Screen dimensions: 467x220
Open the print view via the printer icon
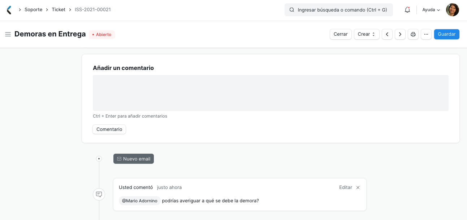pyautogui.click(x=413, y=34)
